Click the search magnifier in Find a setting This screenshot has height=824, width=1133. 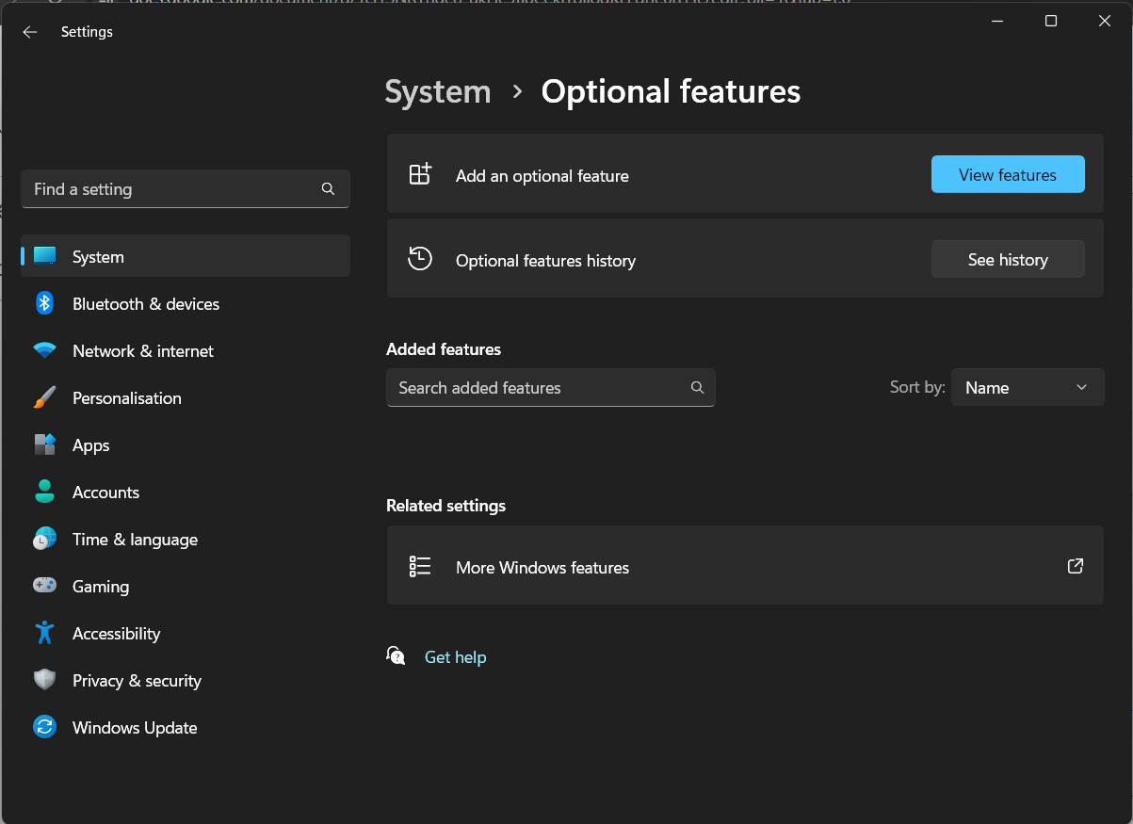(x=328, y=189)
